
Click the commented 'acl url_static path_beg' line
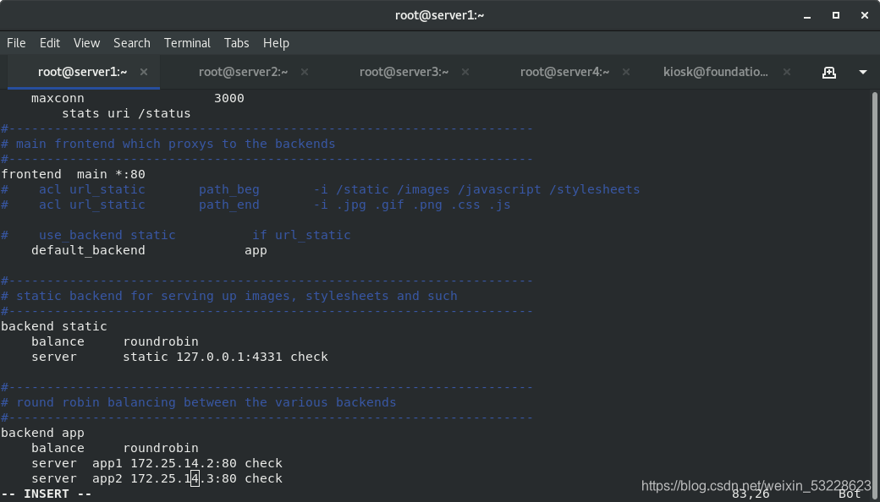point(321,189)
